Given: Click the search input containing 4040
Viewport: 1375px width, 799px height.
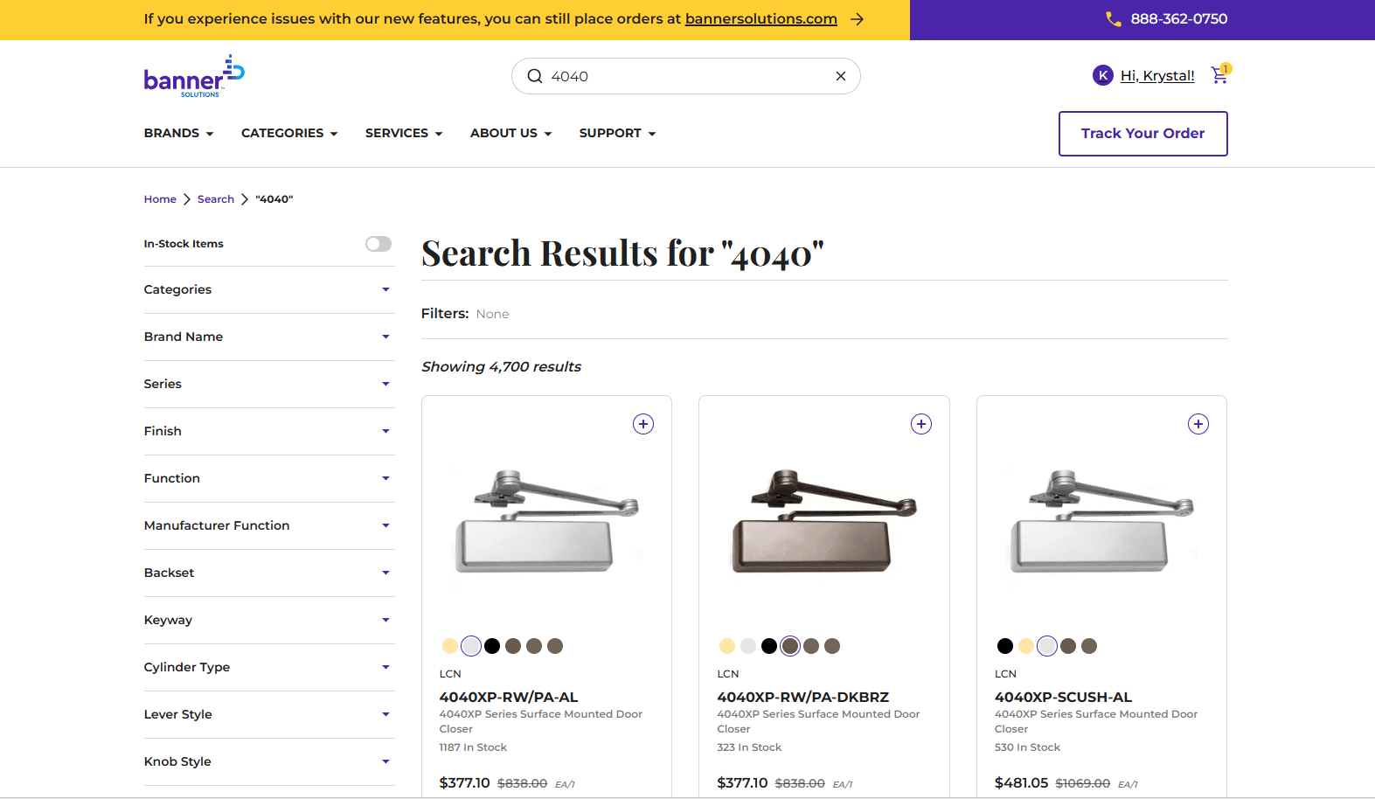Looking at the screenshot, I should pos(686,76).
